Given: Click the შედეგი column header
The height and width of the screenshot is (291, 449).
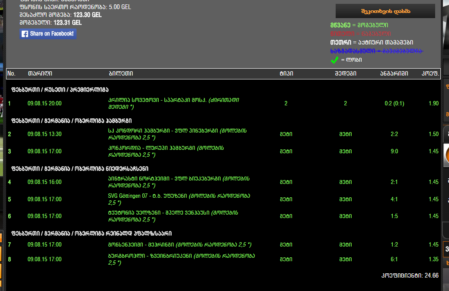Looking at the screenshot, I should tap(345, 74).
